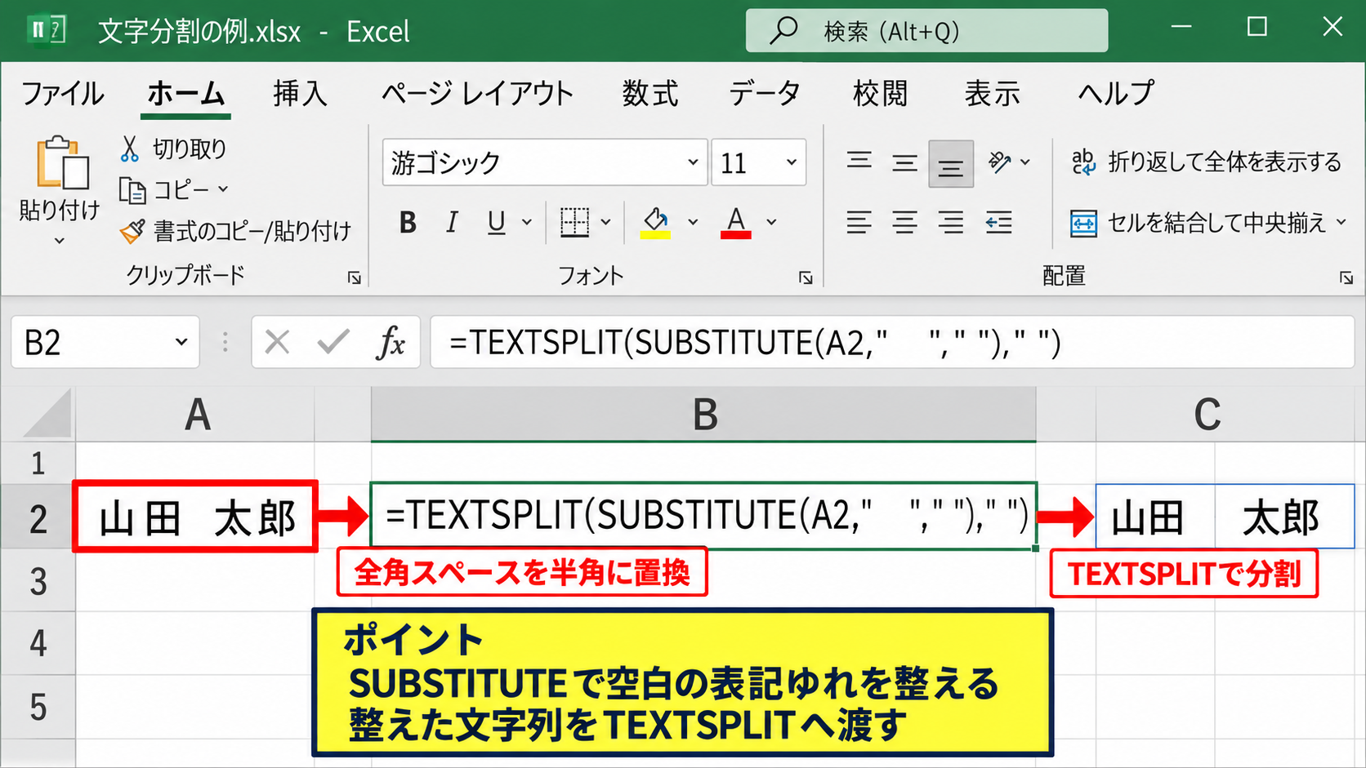Click the Copy icon
Viewport: 1366px width, 768px height.
[x=132, y=190]
